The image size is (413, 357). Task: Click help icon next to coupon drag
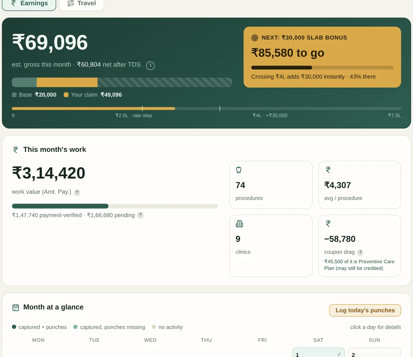(360, 252)
